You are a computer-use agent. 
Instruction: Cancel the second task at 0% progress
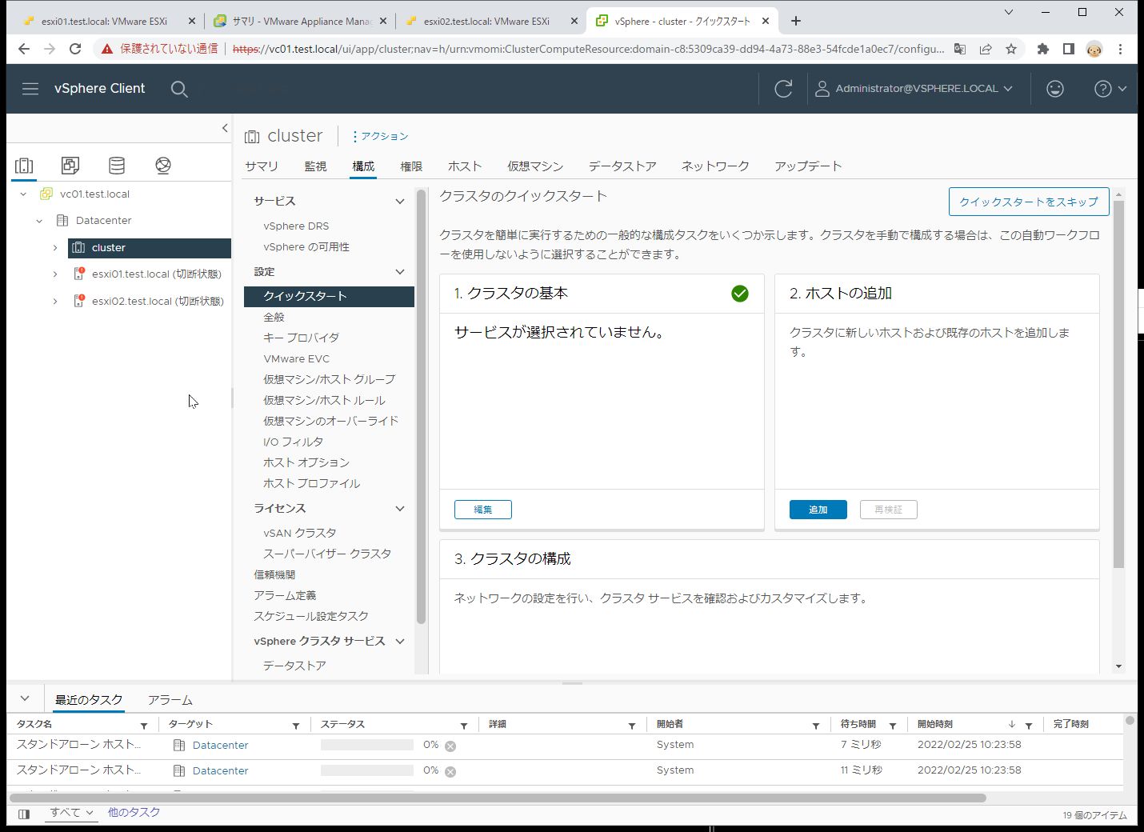450,772
